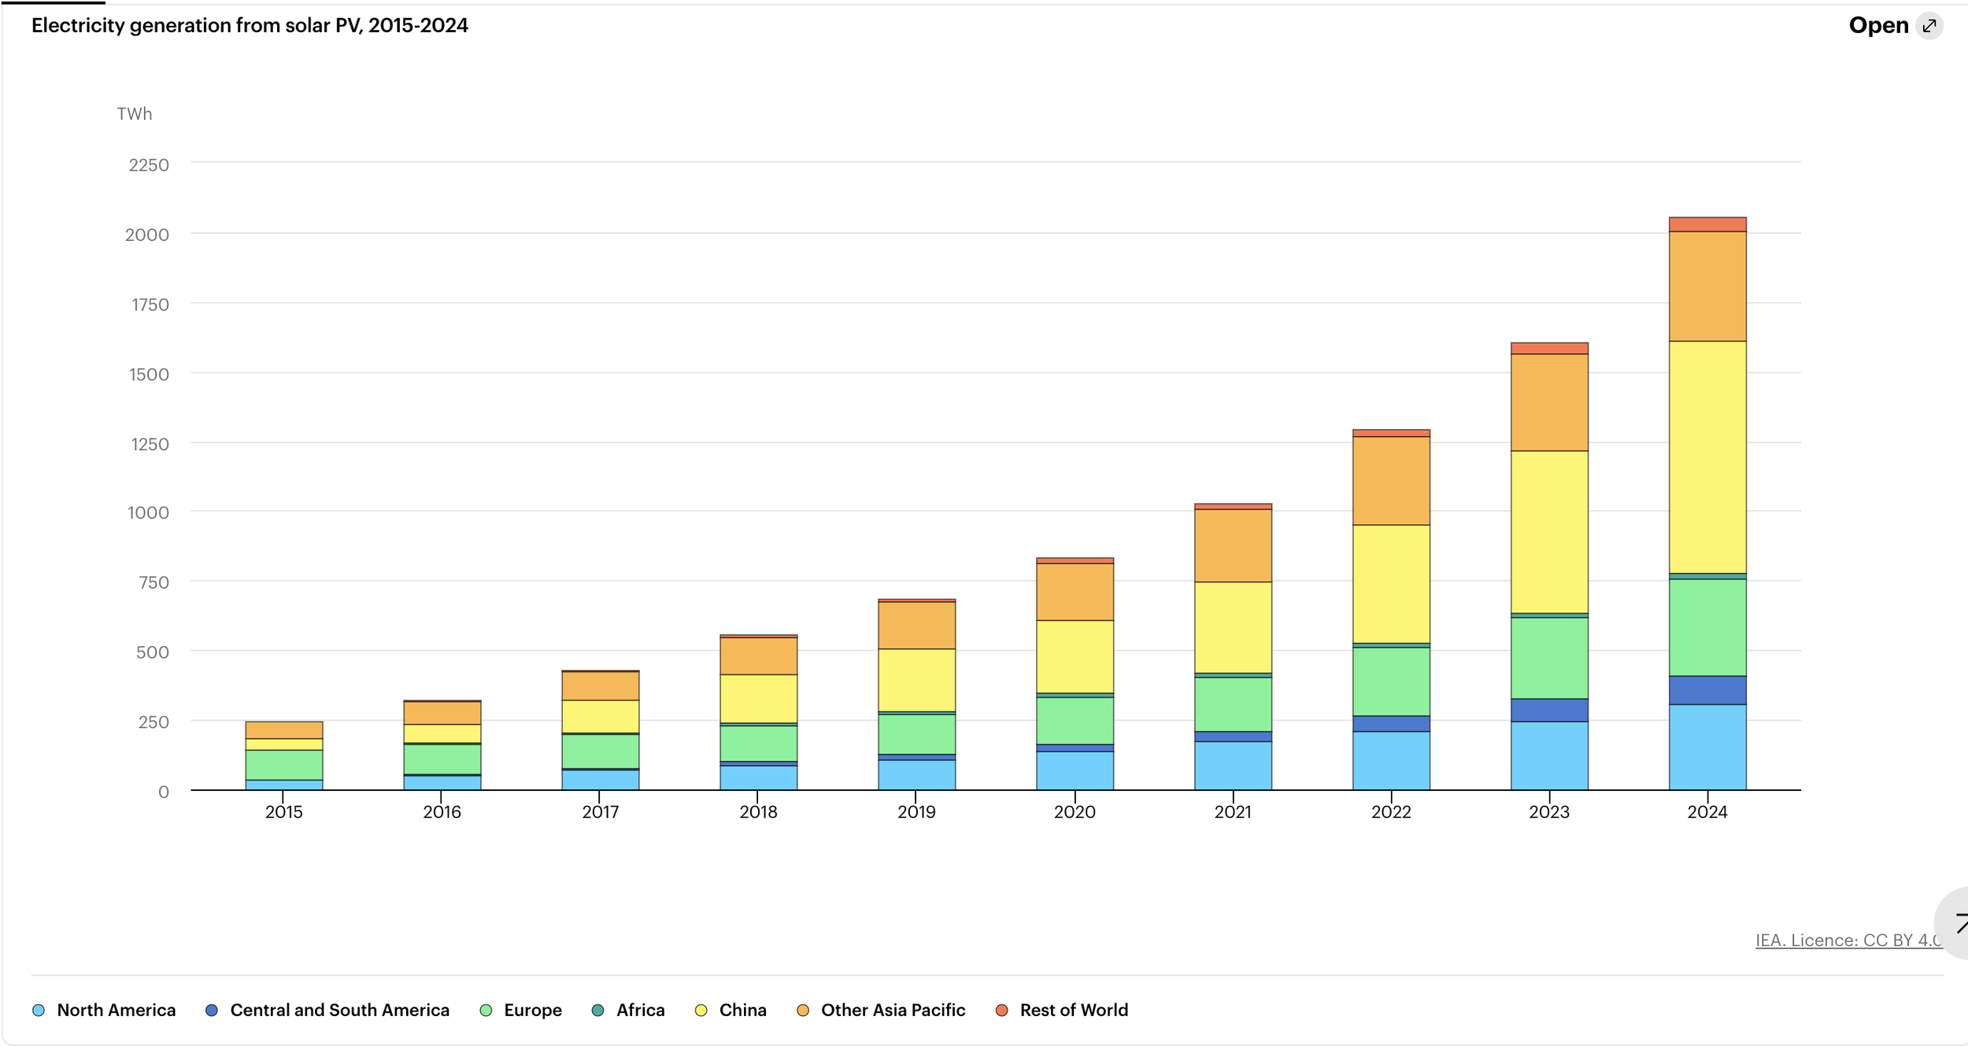Select the Other Asia Pacific segment of 2017 bar

tap(600, 686)
